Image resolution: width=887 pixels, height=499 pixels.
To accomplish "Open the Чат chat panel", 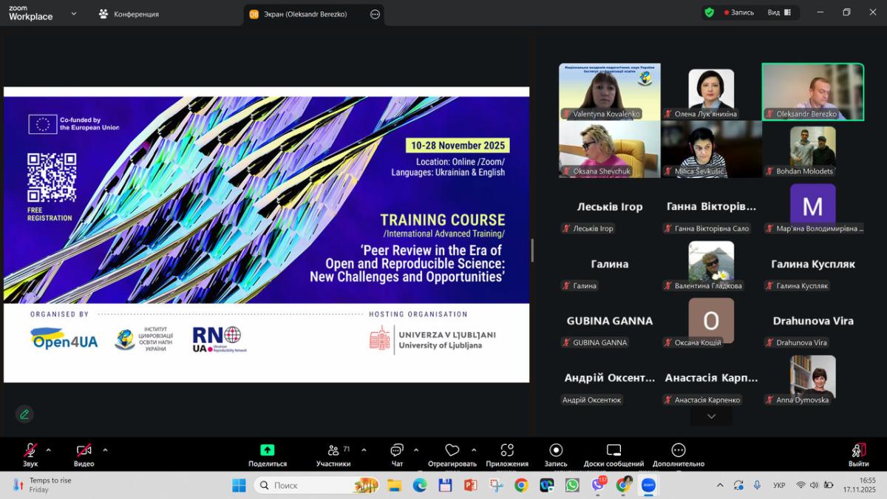I will [397, 451].
